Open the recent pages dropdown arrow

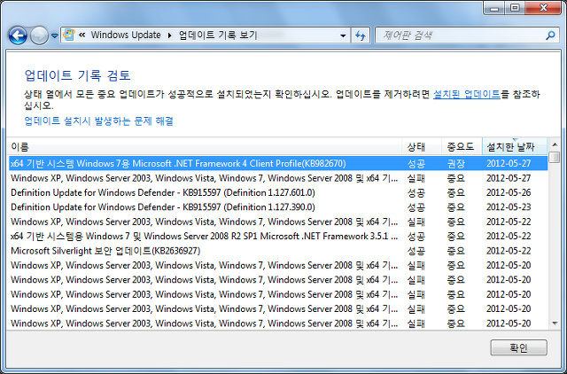[x=55, y=35]
